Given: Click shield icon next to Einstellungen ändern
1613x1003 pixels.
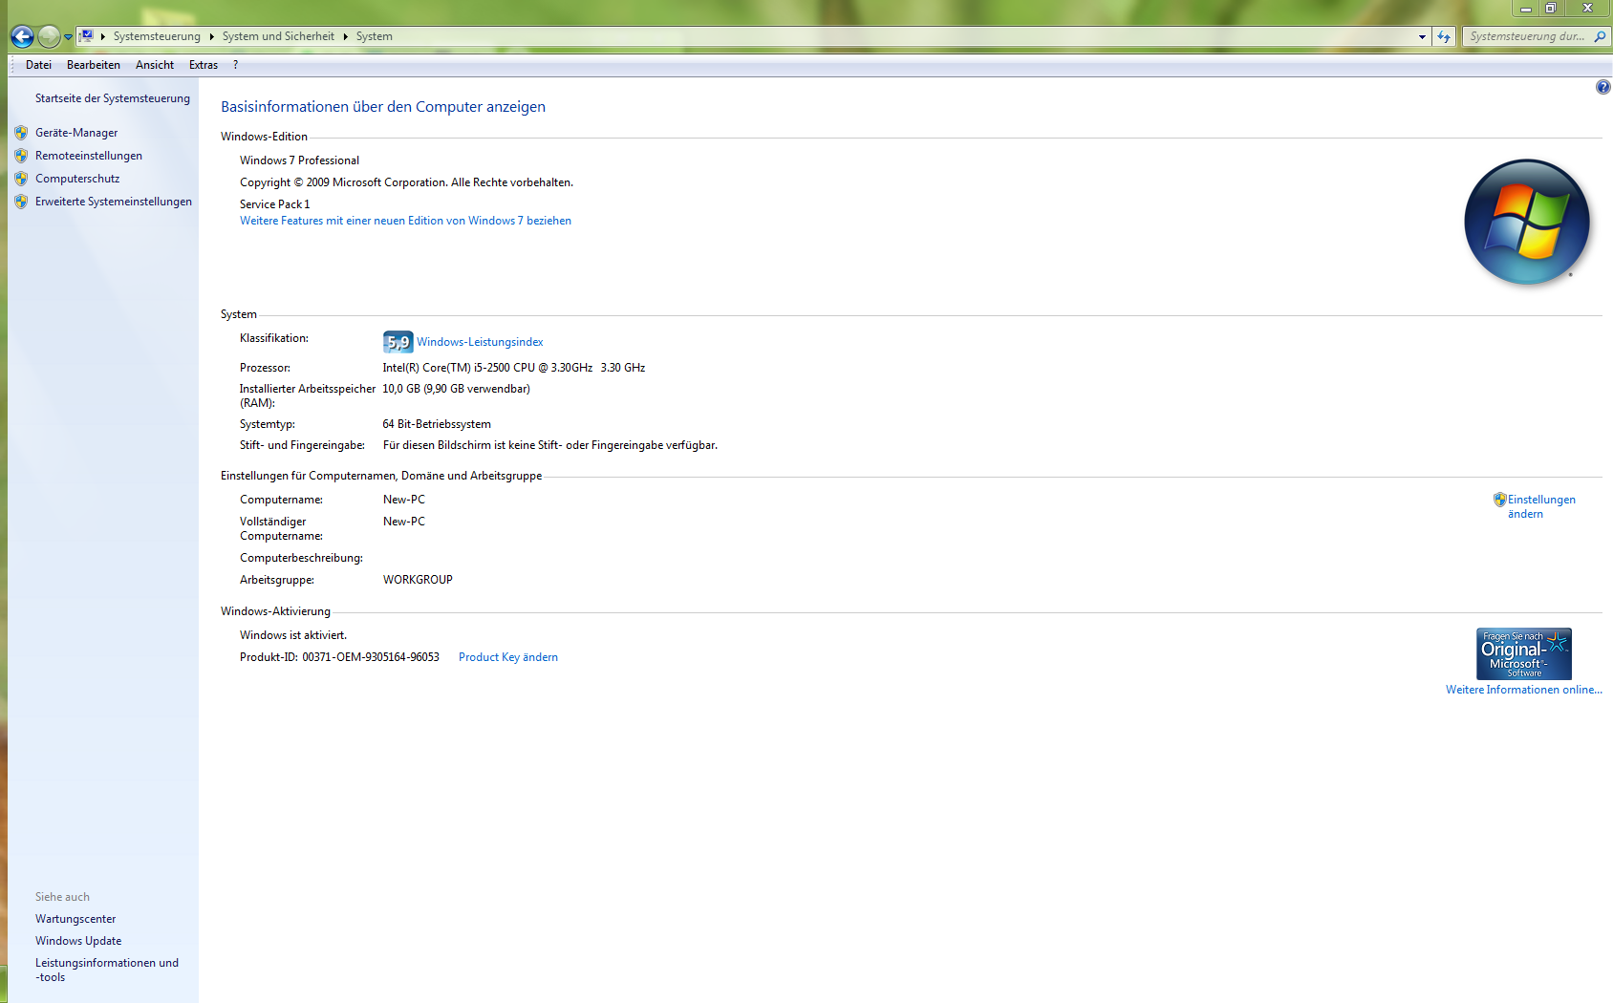Looking at the screenshot, I should tap(1499, 500).
